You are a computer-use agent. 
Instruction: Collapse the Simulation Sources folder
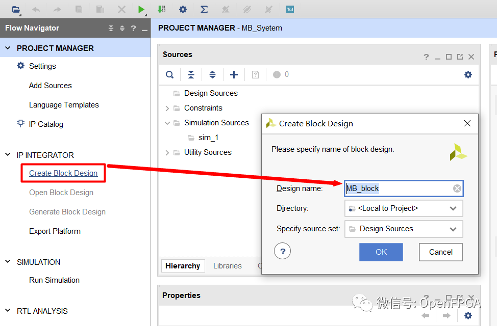pyautogui.click(x=167, y=123)
